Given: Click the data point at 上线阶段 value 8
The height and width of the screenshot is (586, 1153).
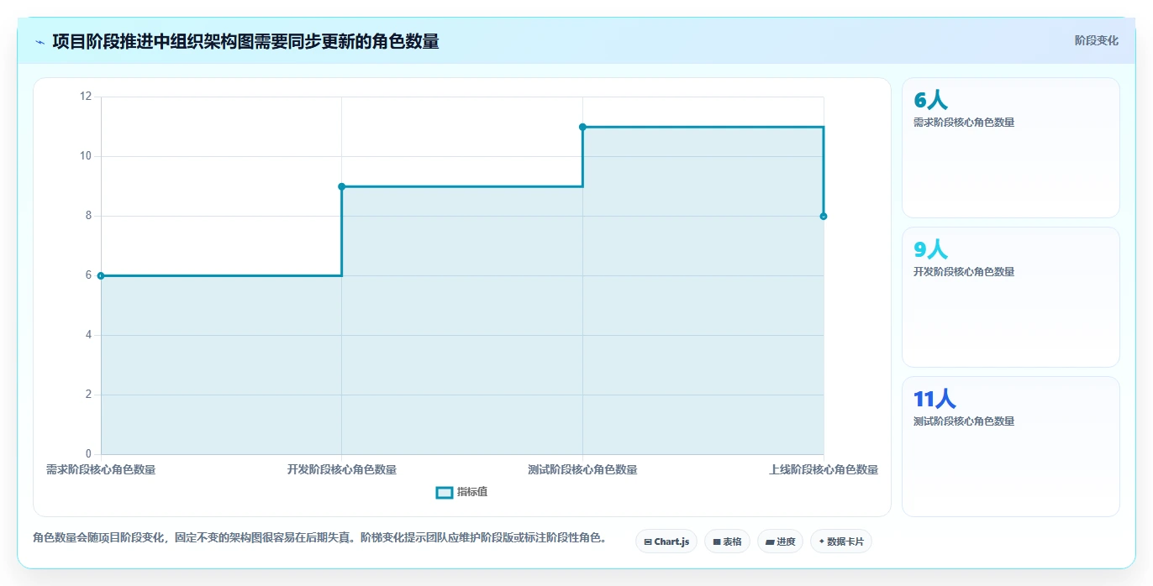Looking at the screenshot, I should click(824, 216).
